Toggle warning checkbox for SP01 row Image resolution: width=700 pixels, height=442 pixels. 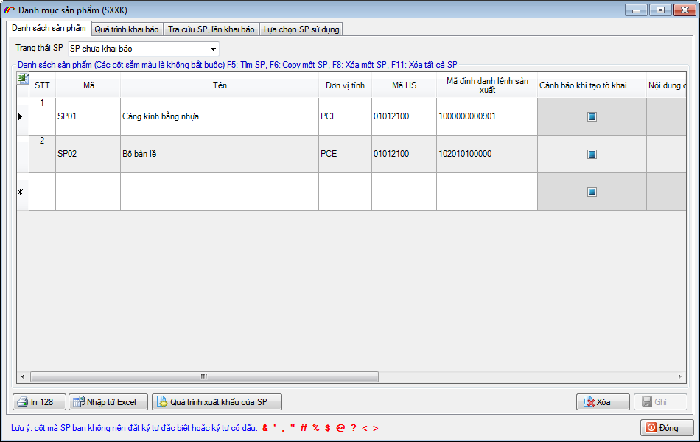[592, 116]
